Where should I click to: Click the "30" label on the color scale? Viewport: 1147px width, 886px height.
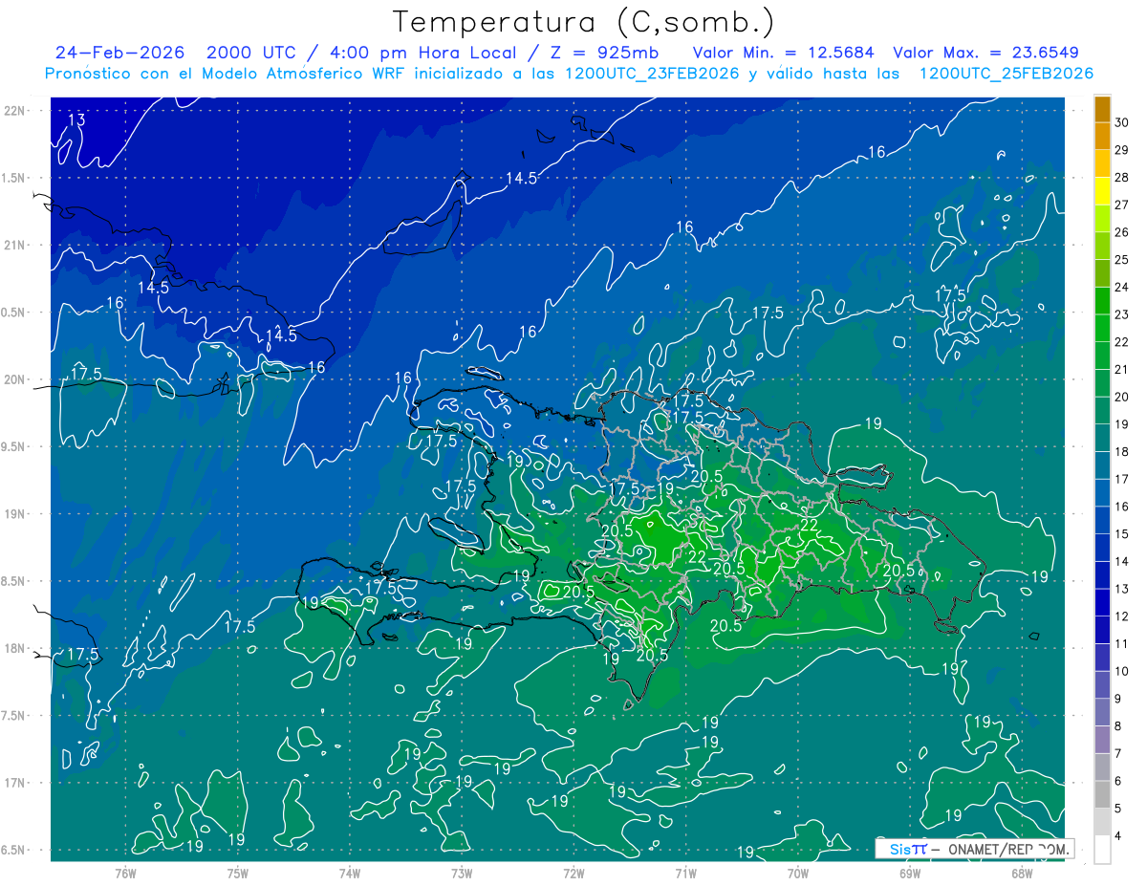point(1122,123)
